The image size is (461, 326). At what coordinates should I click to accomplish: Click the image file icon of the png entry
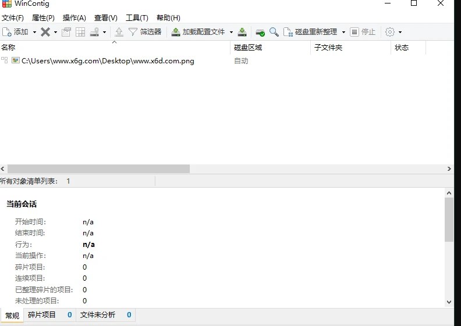coord(16,60)
